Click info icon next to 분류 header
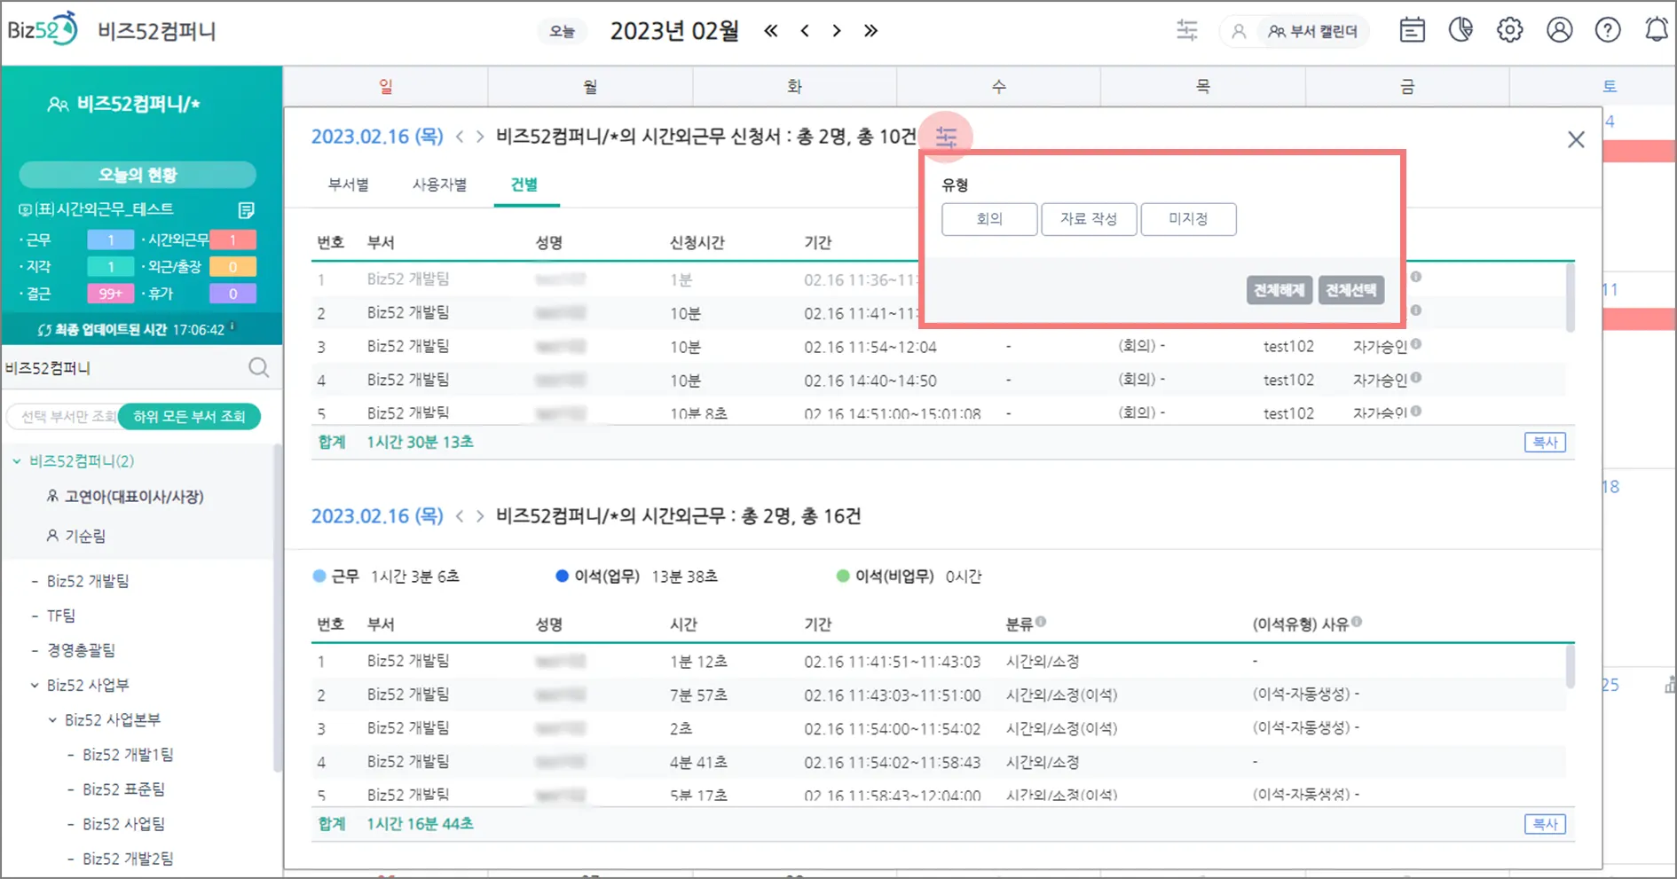 [1041, 622]
